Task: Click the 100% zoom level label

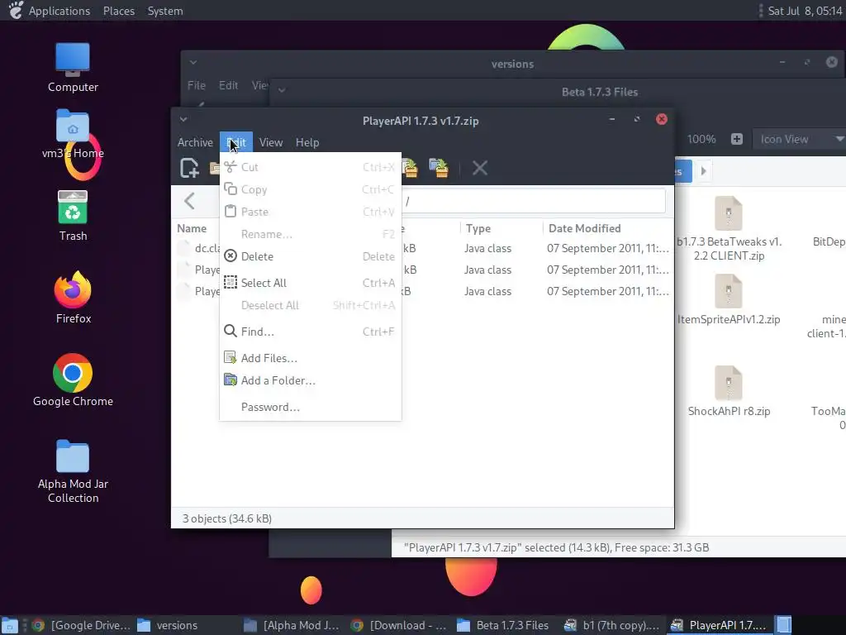Action: (x=701, y=139)
